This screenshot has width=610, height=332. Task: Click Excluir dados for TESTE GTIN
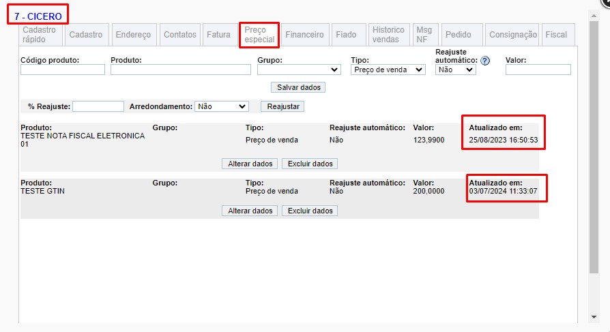310,211
